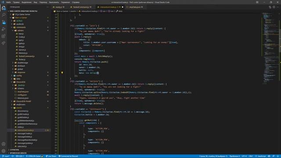Switch to ready.js tab
This screenshot has width=281, height=158.
tap(60, 7)
